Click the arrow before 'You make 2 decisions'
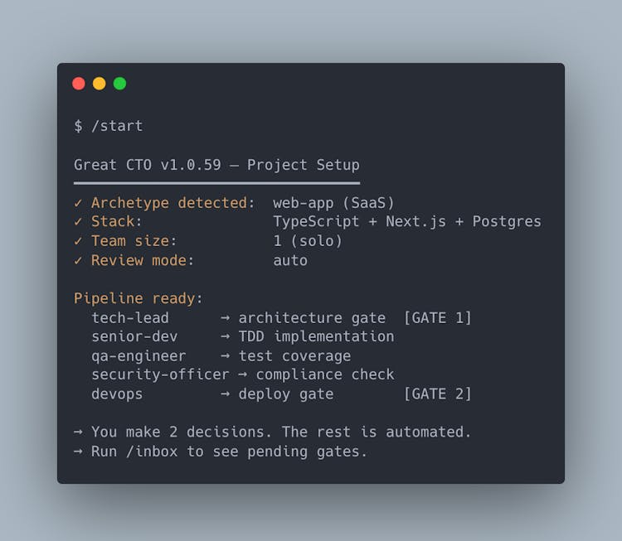Viewport: 622px width, 541px height. [78, 432]
